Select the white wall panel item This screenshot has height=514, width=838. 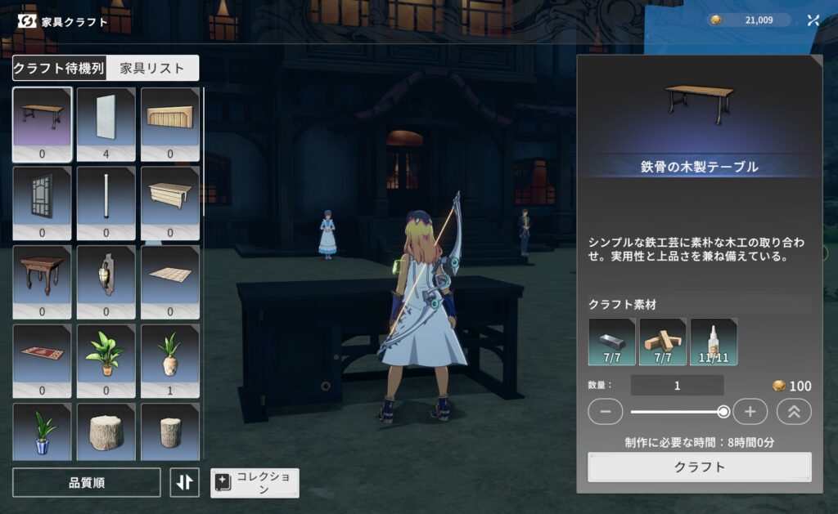[106, 118]
